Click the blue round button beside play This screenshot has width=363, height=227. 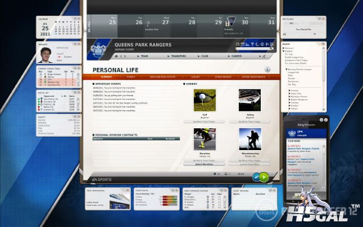coord(257,177)
